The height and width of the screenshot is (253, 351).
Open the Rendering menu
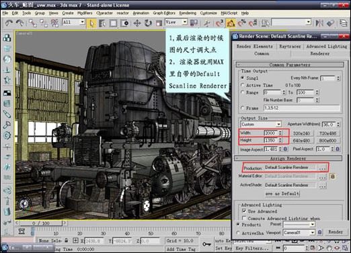click(x=188, y=13)
